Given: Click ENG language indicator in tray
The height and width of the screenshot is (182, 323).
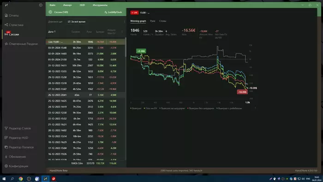Looking at the screenshot, I should [x=308, y=179].
